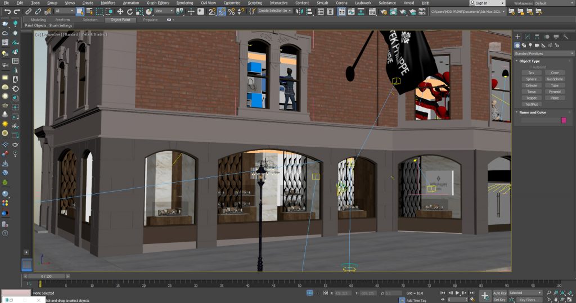The image size is (576, 303).
Task: Click the pink object color swatch
Action: click(x=564, y=120)
